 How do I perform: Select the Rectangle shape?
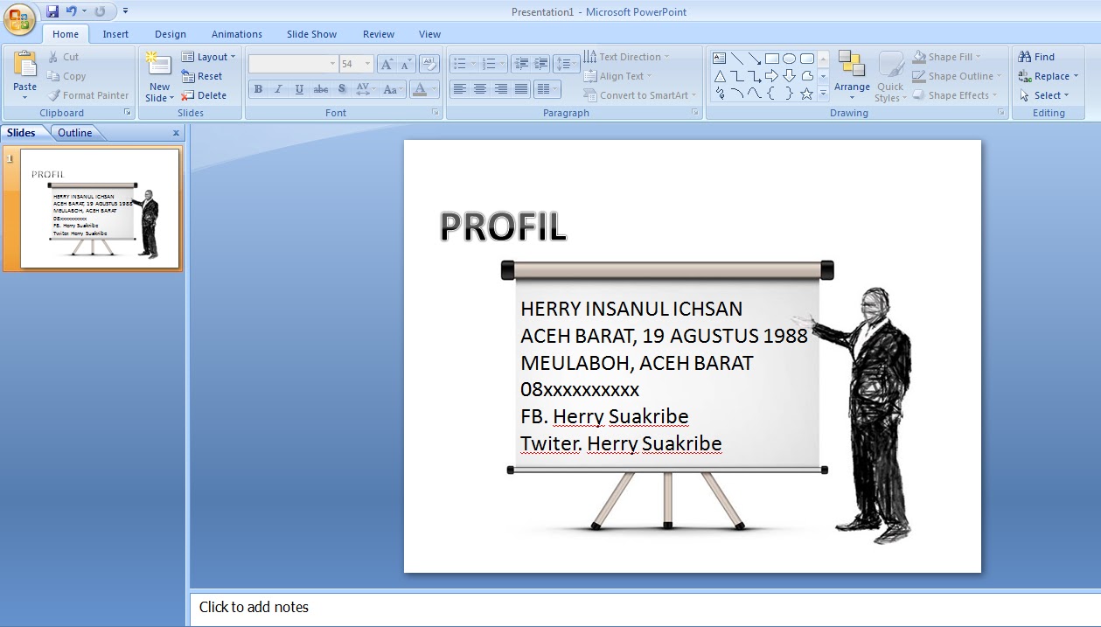click(772, 59)
